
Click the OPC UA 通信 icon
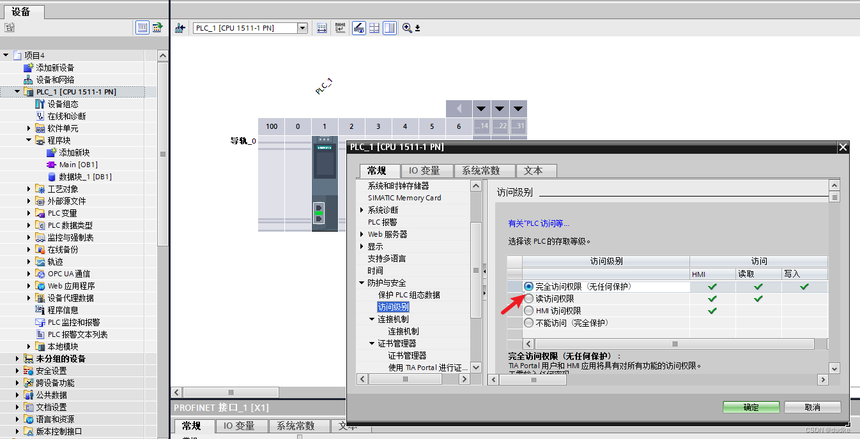[40, 274]
